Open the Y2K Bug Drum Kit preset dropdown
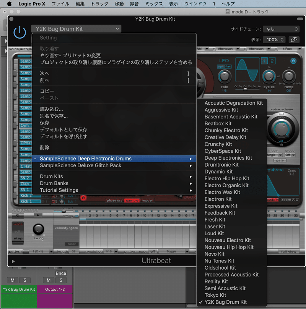The width and height of the screenshot is (306, 309). (x=76, y=28)
